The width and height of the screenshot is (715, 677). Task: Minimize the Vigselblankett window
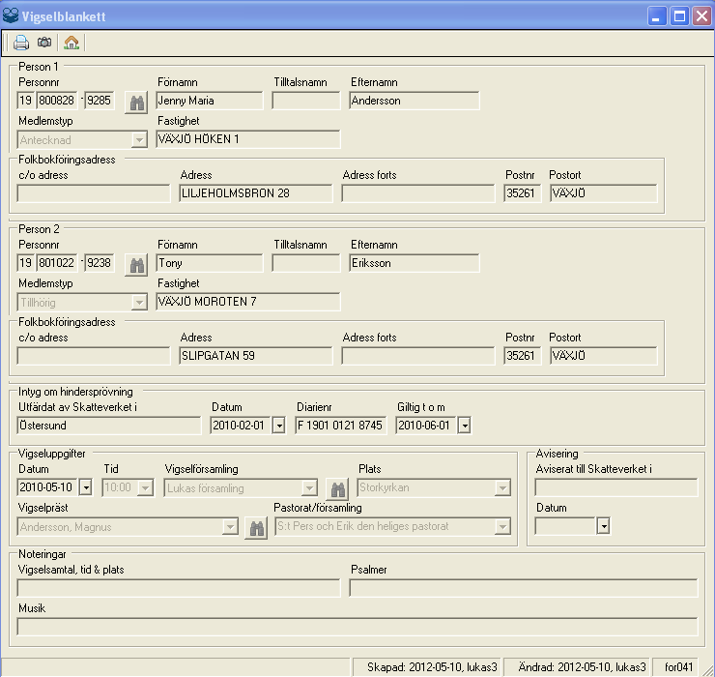(657, 16)
